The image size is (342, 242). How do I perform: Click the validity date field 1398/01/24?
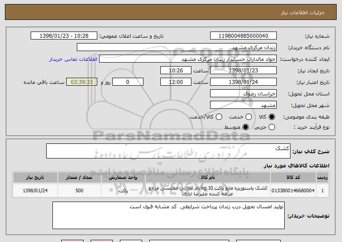pyautogui.click(x=243, y=82)
